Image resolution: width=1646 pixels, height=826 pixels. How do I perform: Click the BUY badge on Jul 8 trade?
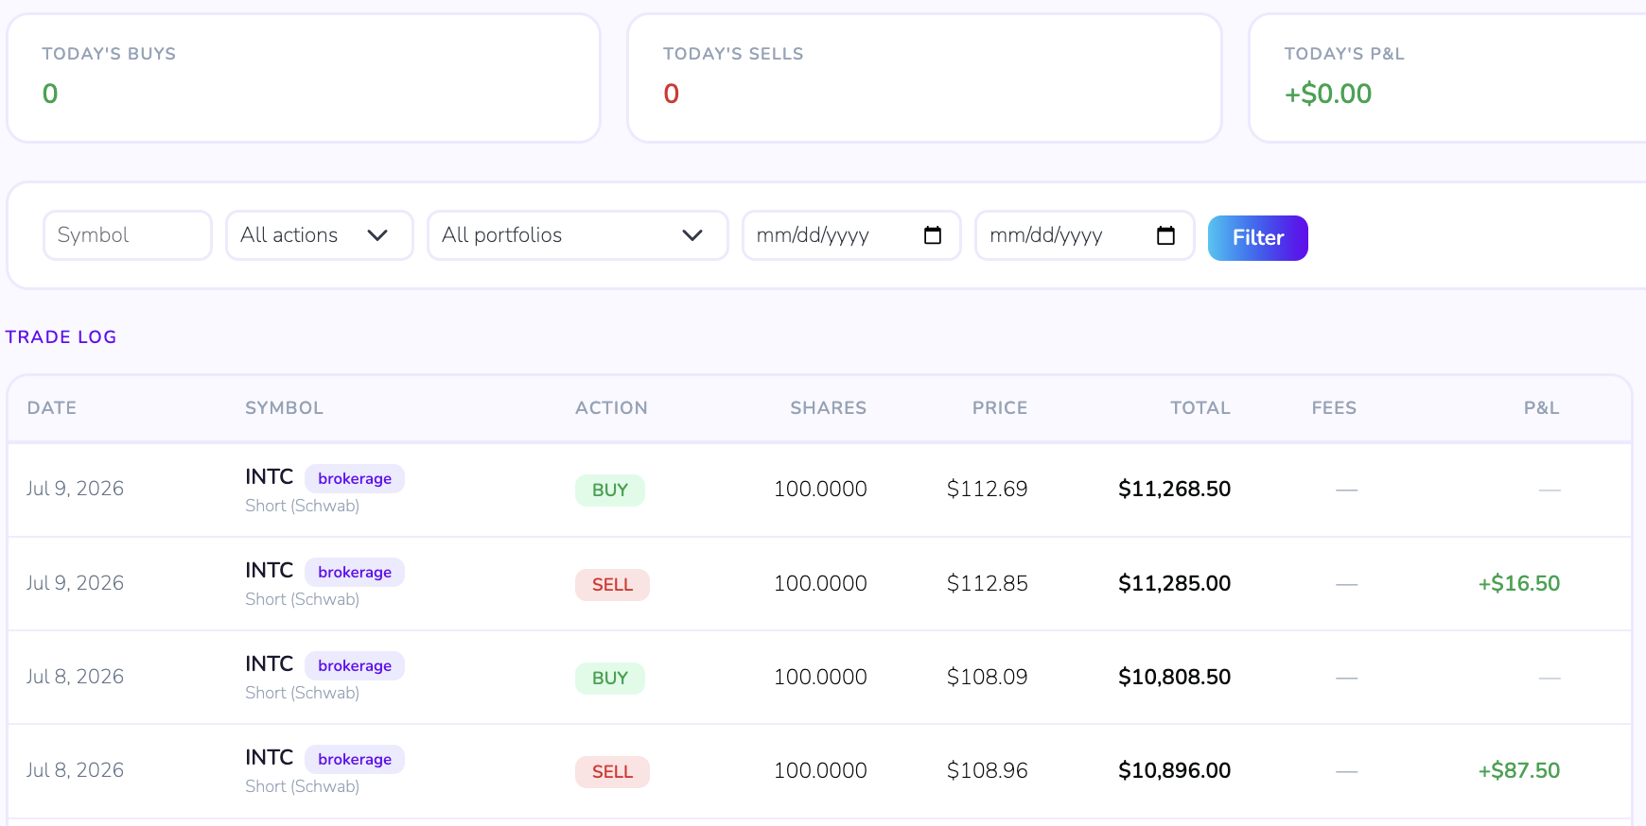[x=610, y=679]
